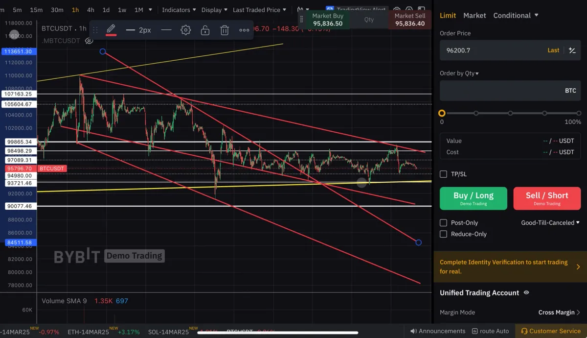
Task: Switch to the Market order tab
Action: click(474, 15)
